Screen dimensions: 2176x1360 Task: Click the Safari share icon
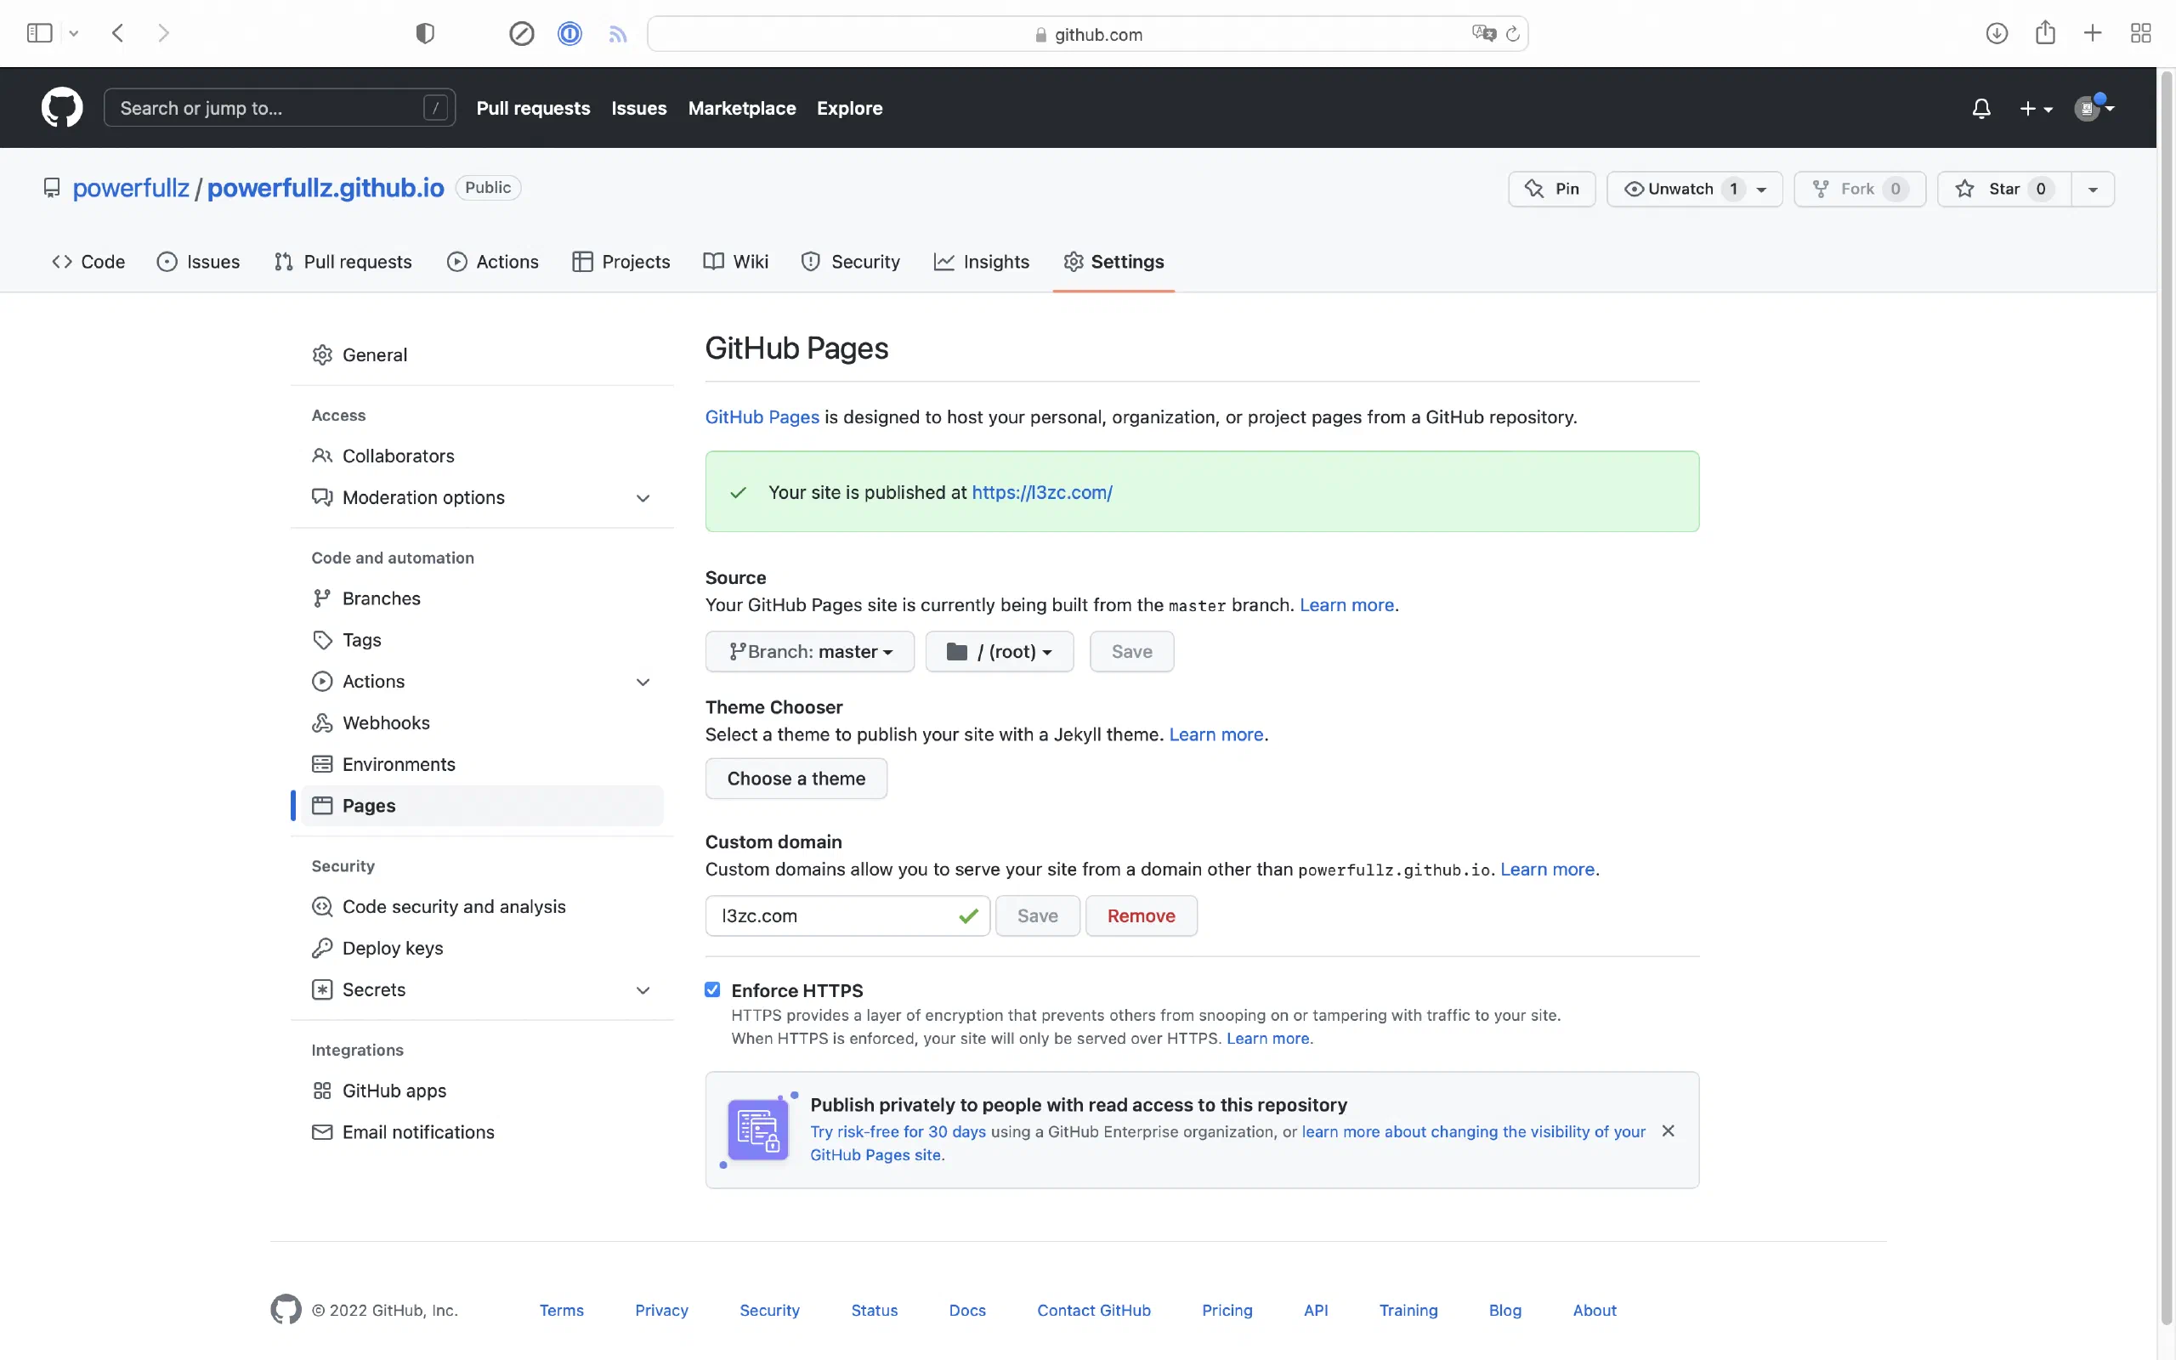click(x=2045, y=33)
